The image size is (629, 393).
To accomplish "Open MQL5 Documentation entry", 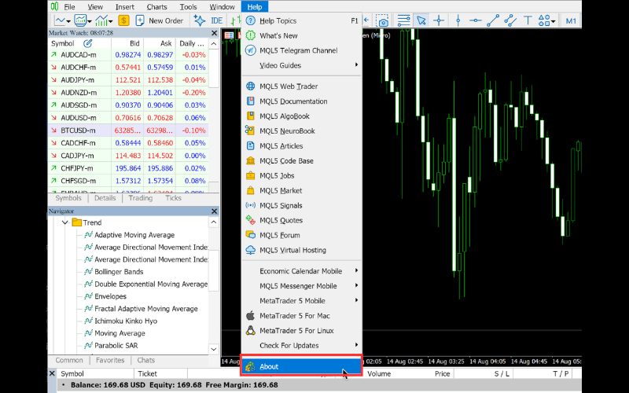I will click(302, 101).
